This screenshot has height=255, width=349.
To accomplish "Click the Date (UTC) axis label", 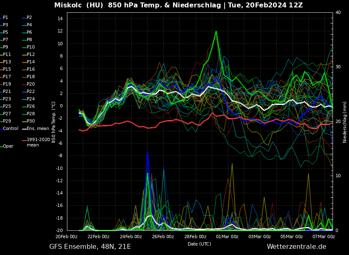I will pyautogui.click(x=199, y=244).
